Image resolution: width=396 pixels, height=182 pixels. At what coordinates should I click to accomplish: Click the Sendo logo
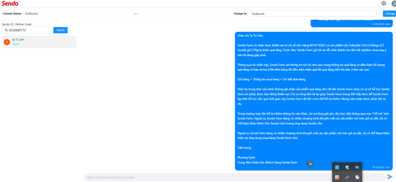(11, 4)
